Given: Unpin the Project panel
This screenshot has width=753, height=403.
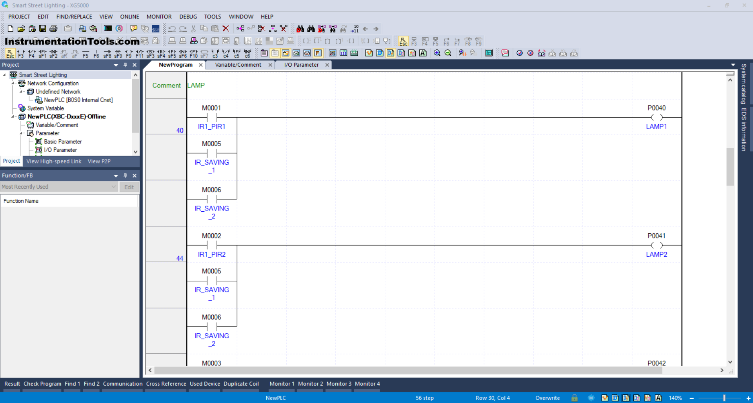Looking at the screenshot, I should tap(125, 65).
